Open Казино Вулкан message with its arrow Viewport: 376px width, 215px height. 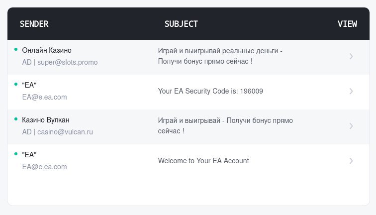click(x=351, y=126)
